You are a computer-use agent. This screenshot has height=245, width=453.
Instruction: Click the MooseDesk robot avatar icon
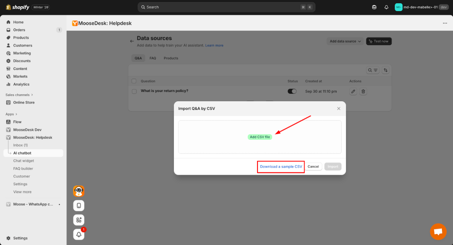pos(79,191)
